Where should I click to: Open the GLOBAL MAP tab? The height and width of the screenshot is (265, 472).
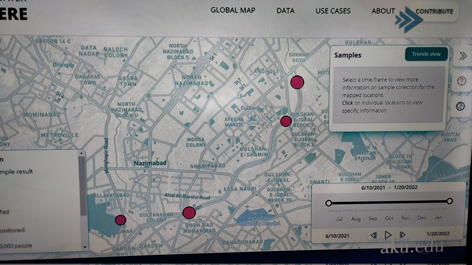tap(233, 11)
